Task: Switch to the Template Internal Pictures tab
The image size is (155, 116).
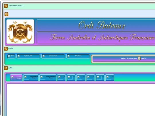Action: (48, 78)
